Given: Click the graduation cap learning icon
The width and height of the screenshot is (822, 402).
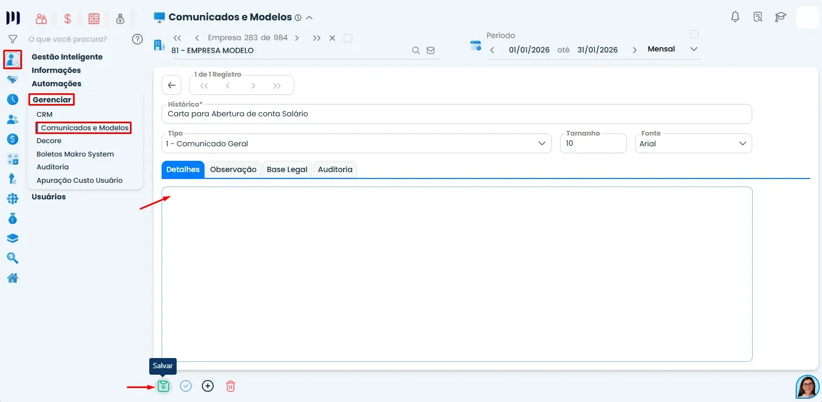Looking at the screenshot, I should pyautogui.click(x=780, y=17).
